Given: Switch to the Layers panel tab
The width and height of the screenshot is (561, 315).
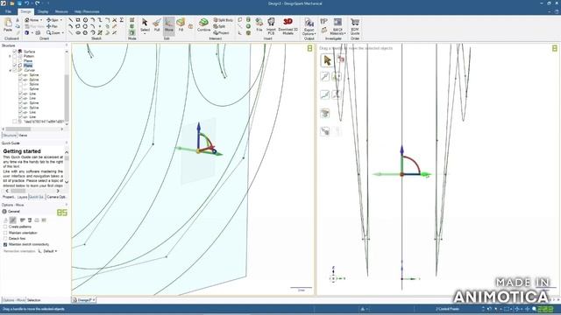Looking at the screenshot, I should click(x=22, y=197).
